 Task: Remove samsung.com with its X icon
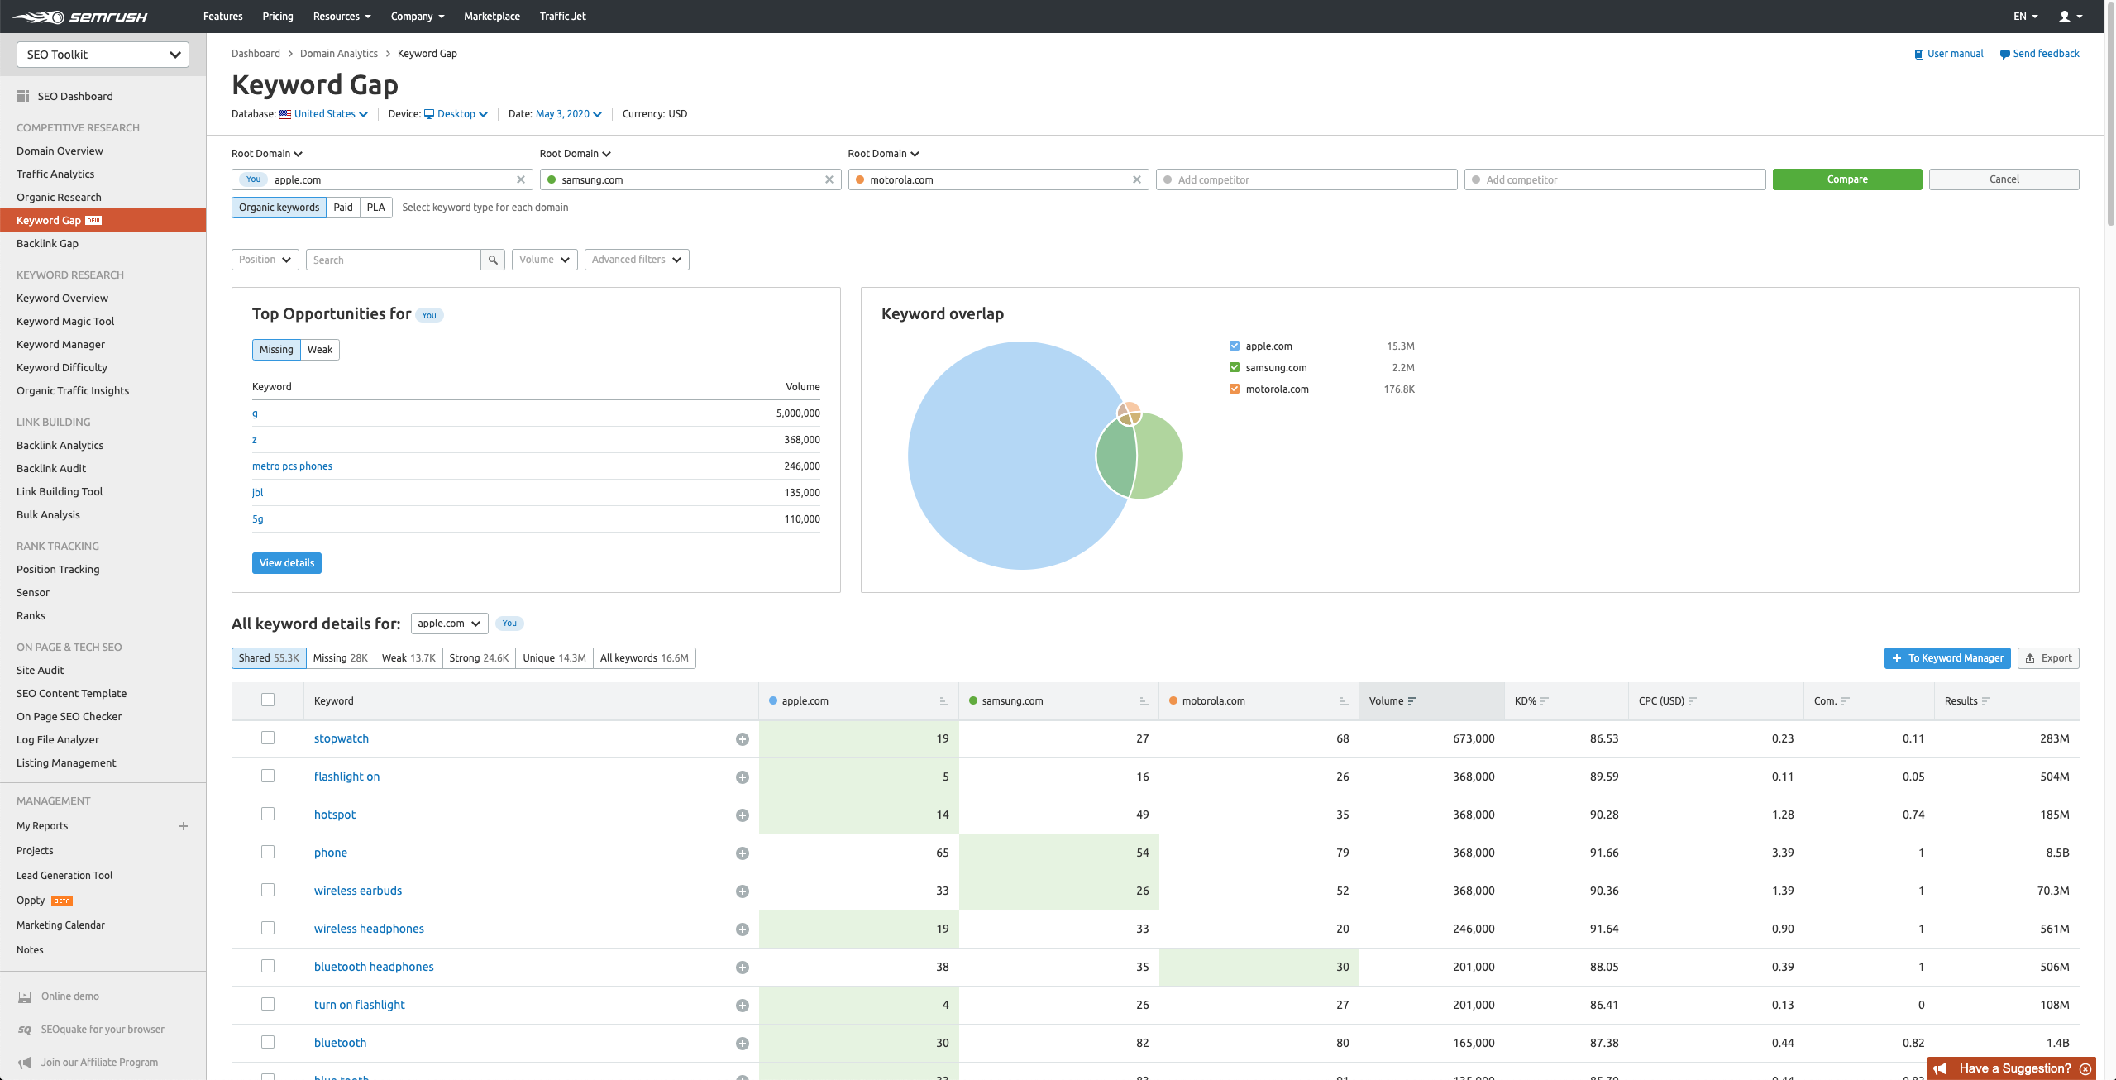(829, 179)
